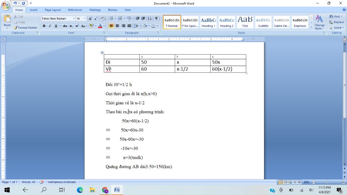
Task: Toggle strikethrough formatting
Action: 65,26
